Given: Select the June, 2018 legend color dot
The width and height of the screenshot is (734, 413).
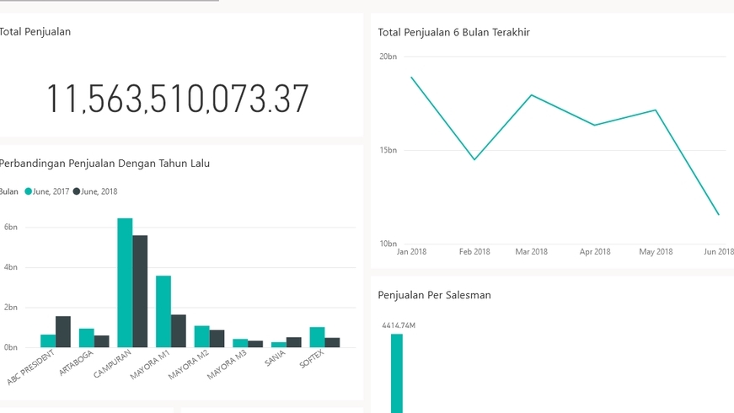Looking at the screenshot, I should [77, 191].
